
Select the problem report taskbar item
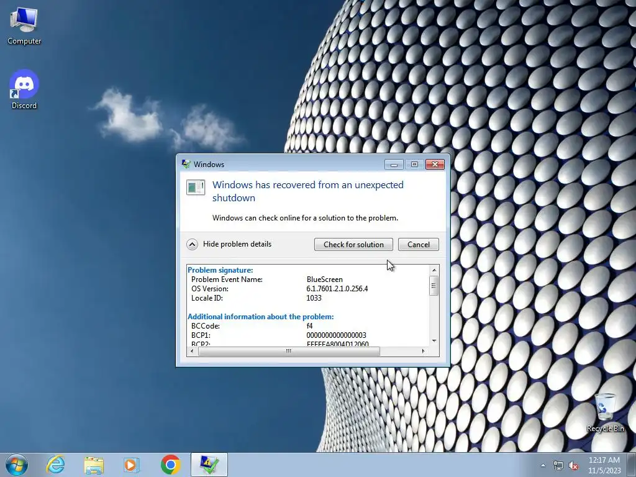coord(209,465)
